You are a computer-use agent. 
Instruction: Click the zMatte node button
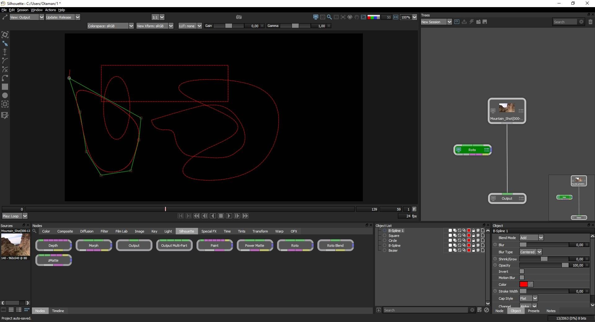coord(53,260)
